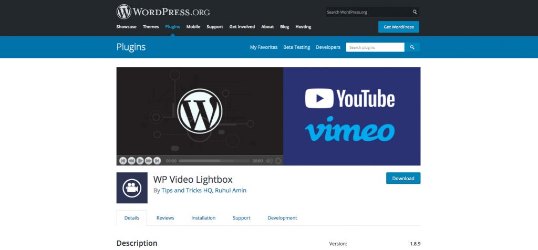Switch to the Reviews tab
The image size is (538, 250).
click(165, 218)
